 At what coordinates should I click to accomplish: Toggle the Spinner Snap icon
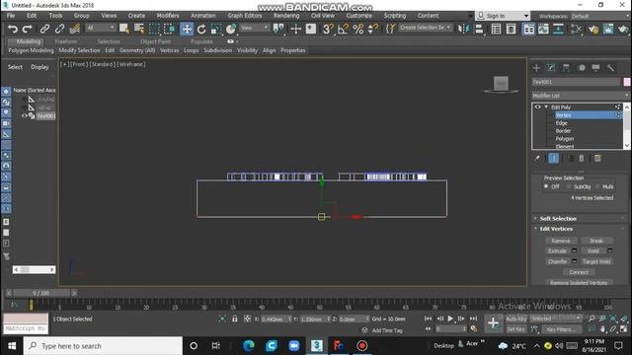373,29
